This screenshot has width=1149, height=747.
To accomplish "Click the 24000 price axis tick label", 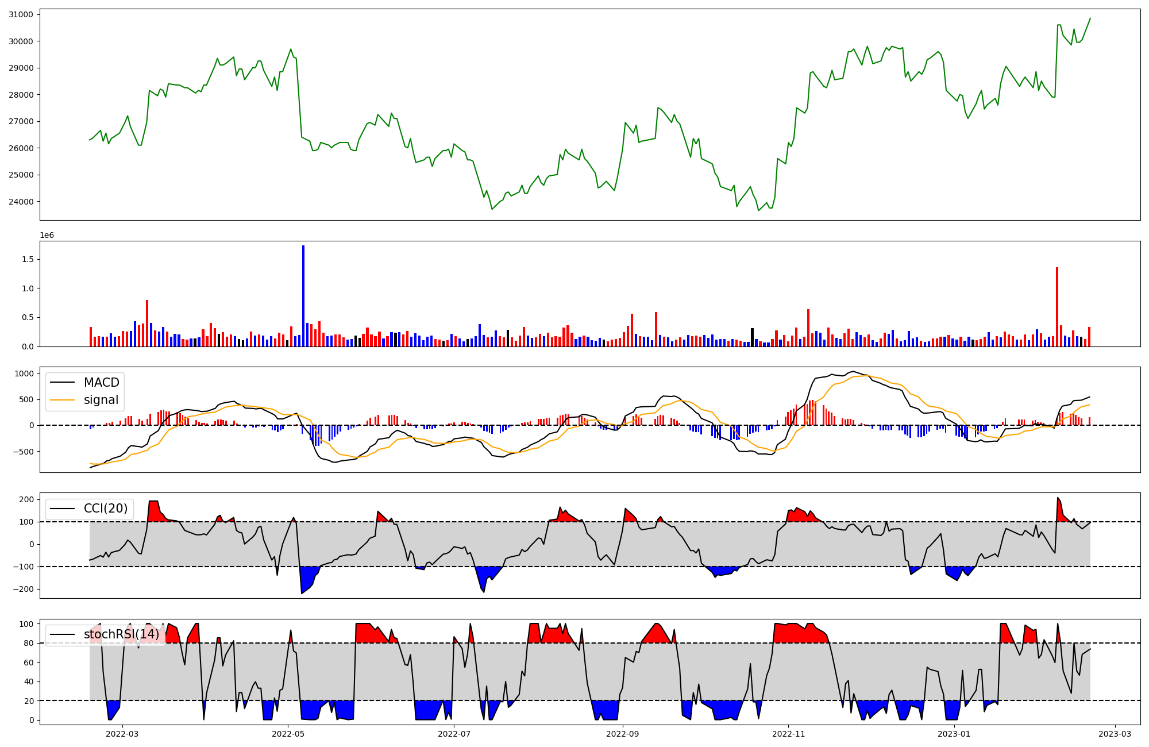I will (x=21, y=202).
